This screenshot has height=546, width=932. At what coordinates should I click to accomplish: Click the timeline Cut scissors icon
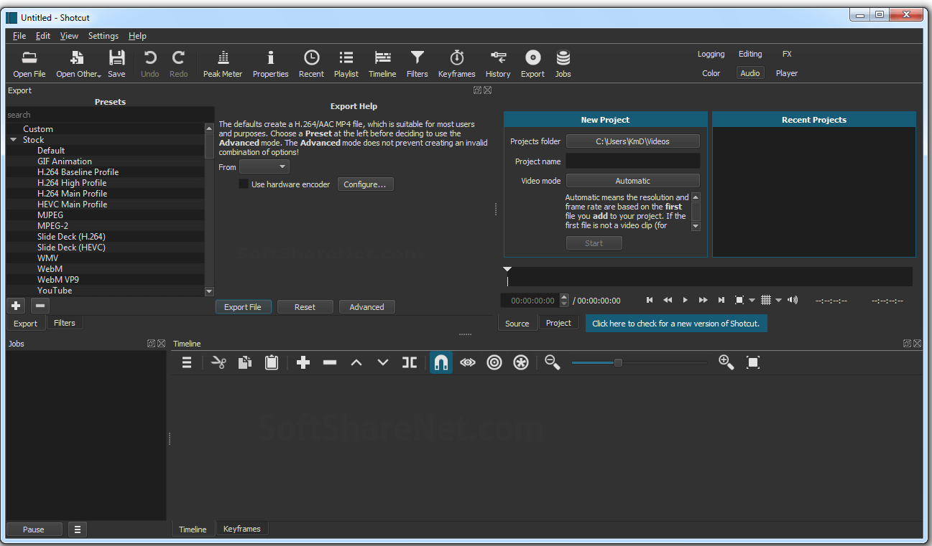pos(218,363)
